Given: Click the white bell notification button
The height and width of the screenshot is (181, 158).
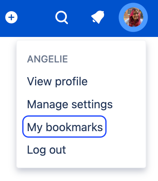Looking at the screenshot, I should 98,17.
